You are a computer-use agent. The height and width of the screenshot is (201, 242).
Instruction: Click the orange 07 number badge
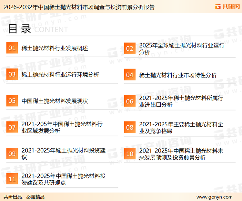(x=12, y=127)
